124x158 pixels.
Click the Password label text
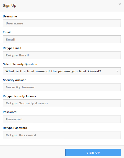coord(10,112)
